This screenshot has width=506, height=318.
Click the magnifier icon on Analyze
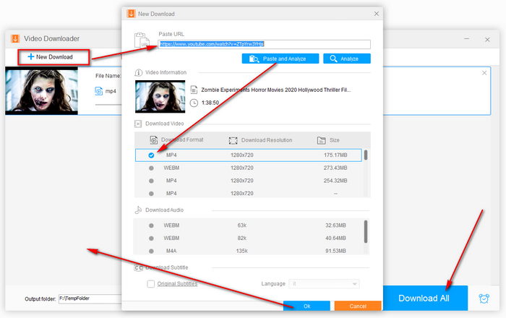(333, 59)
